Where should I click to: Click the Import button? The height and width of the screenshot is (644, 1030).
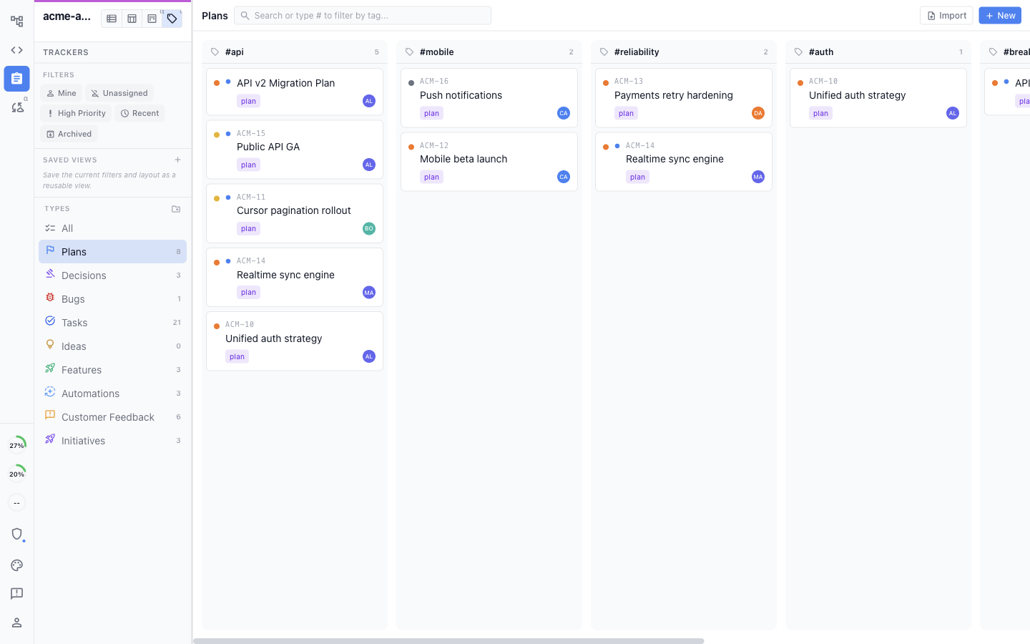[x=946, y=16]
